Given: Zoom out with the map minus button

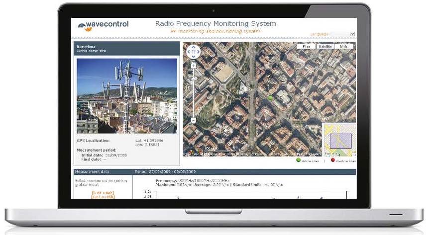Looking at the screenshot, I should click(x=194, y=120).
